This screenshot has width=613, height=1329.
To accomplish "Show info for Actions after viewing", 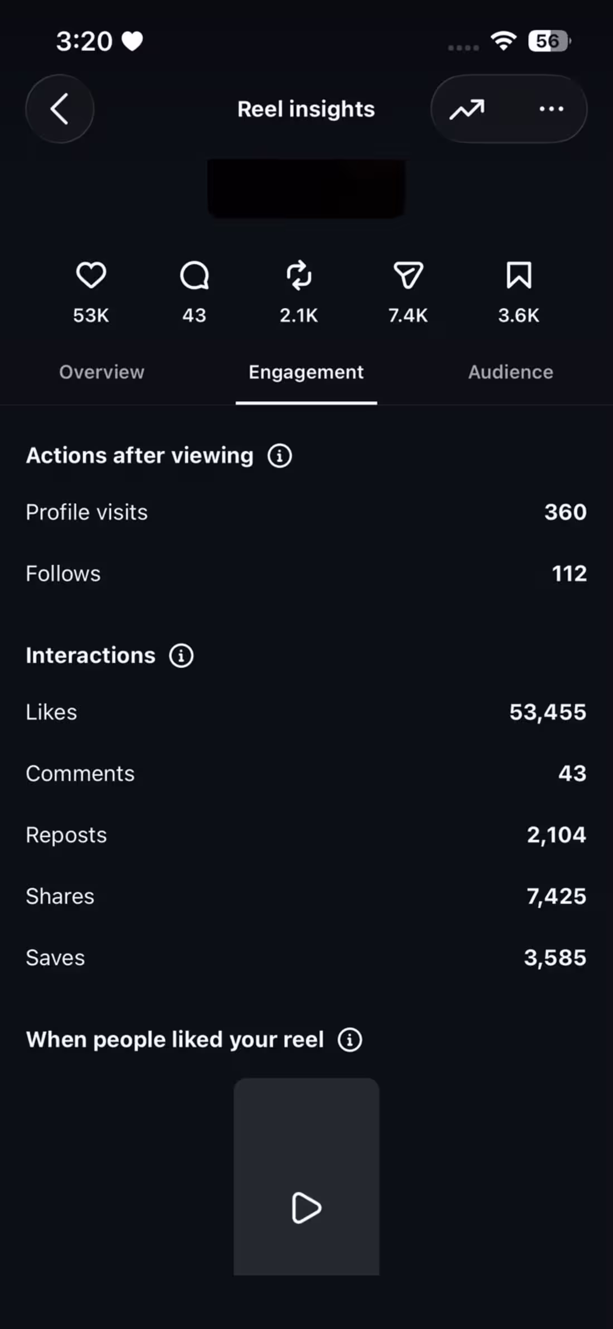I will (280, 456).
